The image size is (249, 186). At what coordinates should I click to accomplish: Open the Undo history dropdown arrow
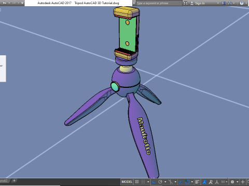[9, 3]
